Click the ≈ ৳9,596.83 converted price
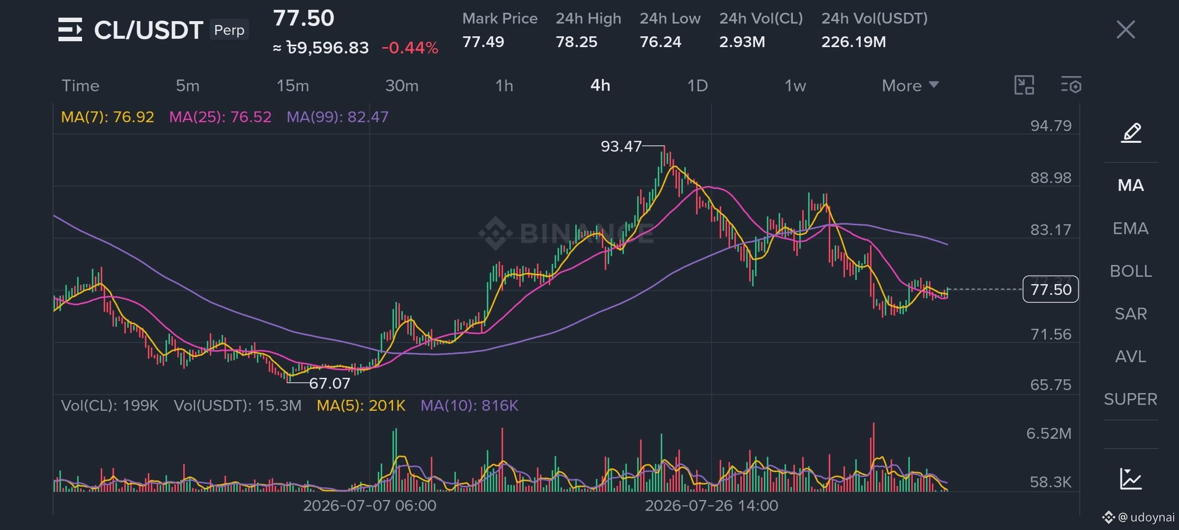 pyautogui.click(x=321, y=48)
